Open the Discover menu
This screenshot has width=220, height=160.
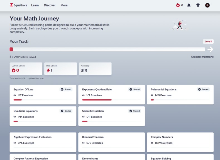point(50,5)
